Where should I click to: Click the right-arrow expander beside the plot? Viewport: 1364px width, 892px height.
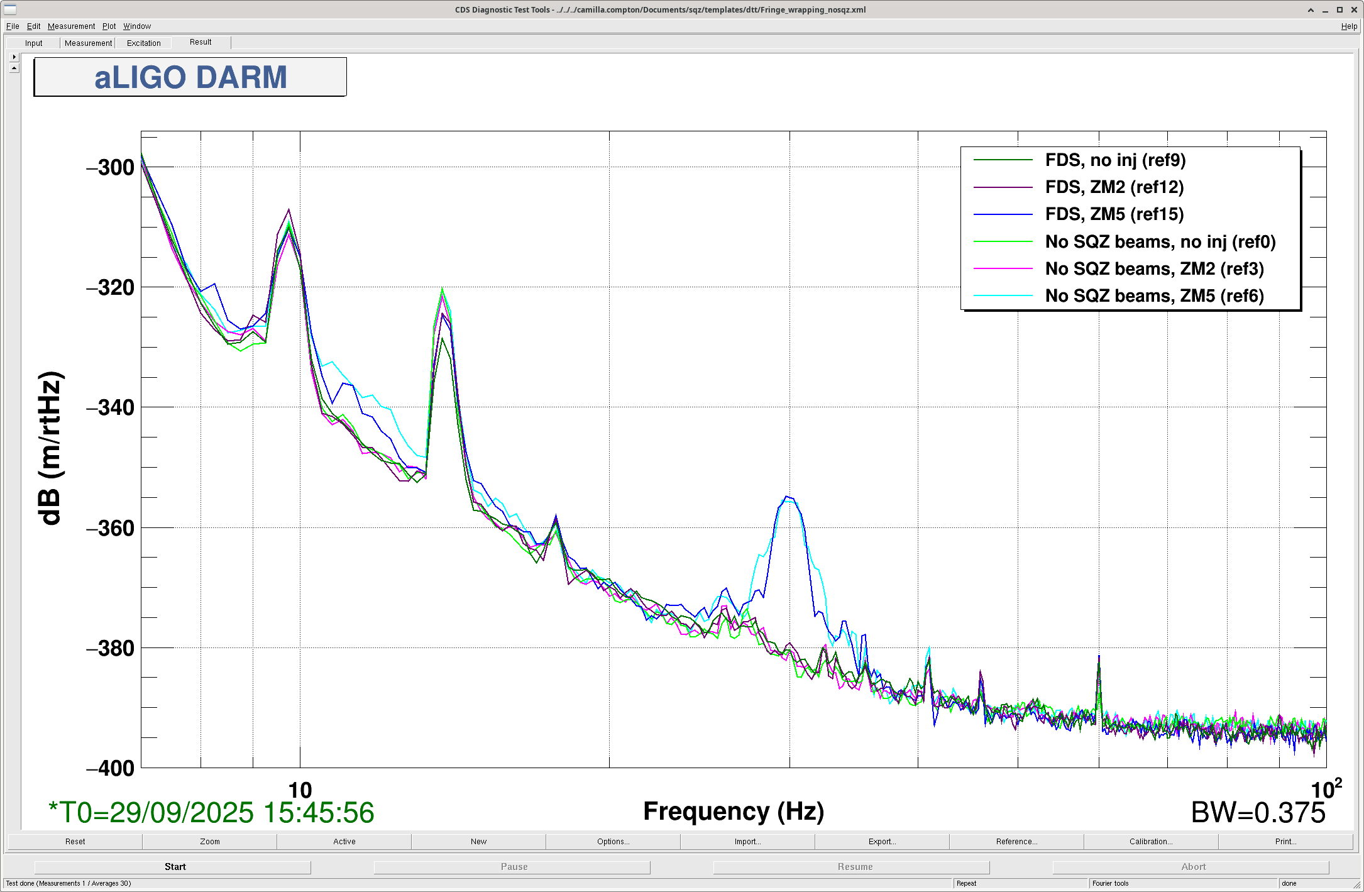[14, 57]
